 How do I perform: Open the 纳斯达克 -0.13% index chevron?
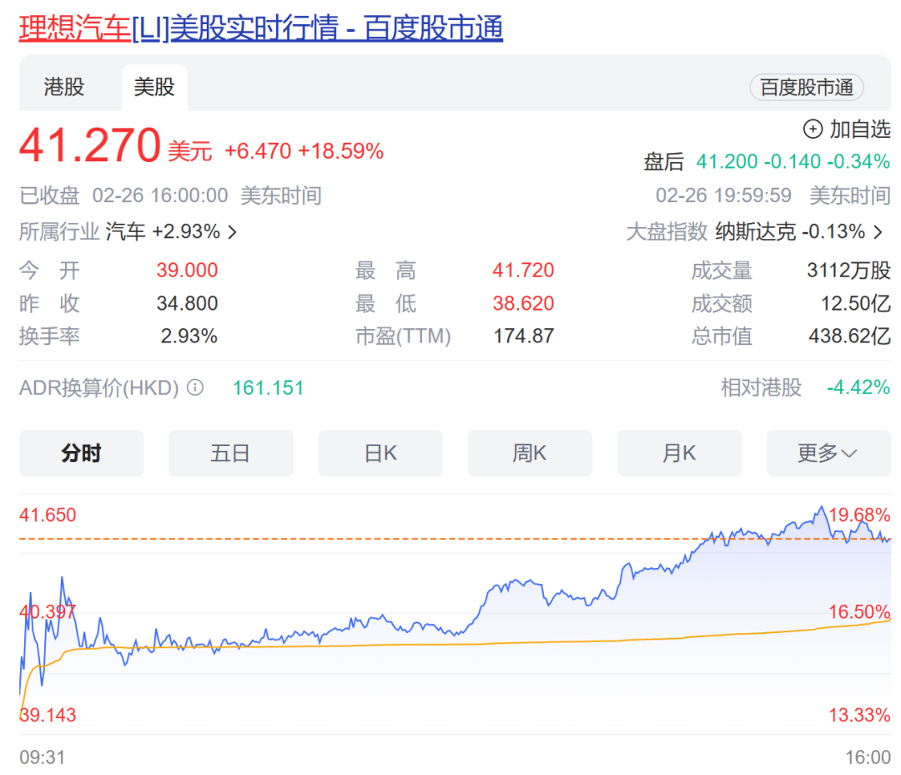pyautogui.click(x=878, y=232)
